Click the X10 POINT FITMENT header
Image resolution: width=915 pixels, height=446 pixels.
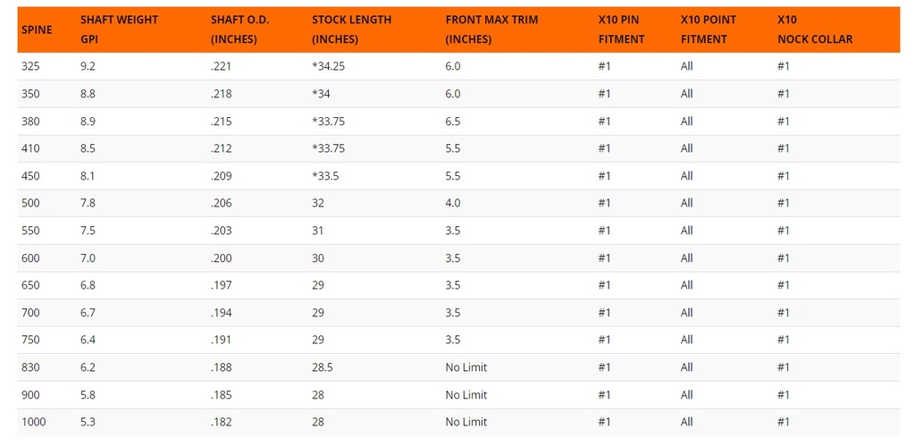pyautogui.click(x=705, y=29)
